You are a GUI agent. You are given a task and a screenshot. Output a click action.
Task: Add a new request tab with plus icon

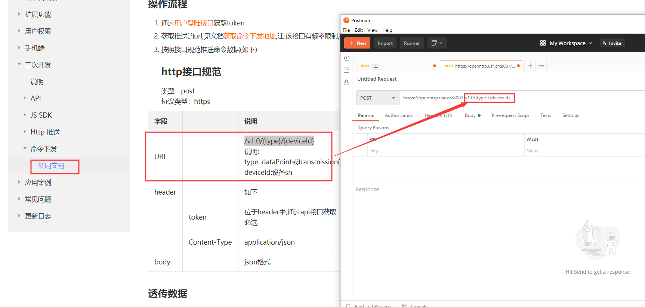pos(530,66)
